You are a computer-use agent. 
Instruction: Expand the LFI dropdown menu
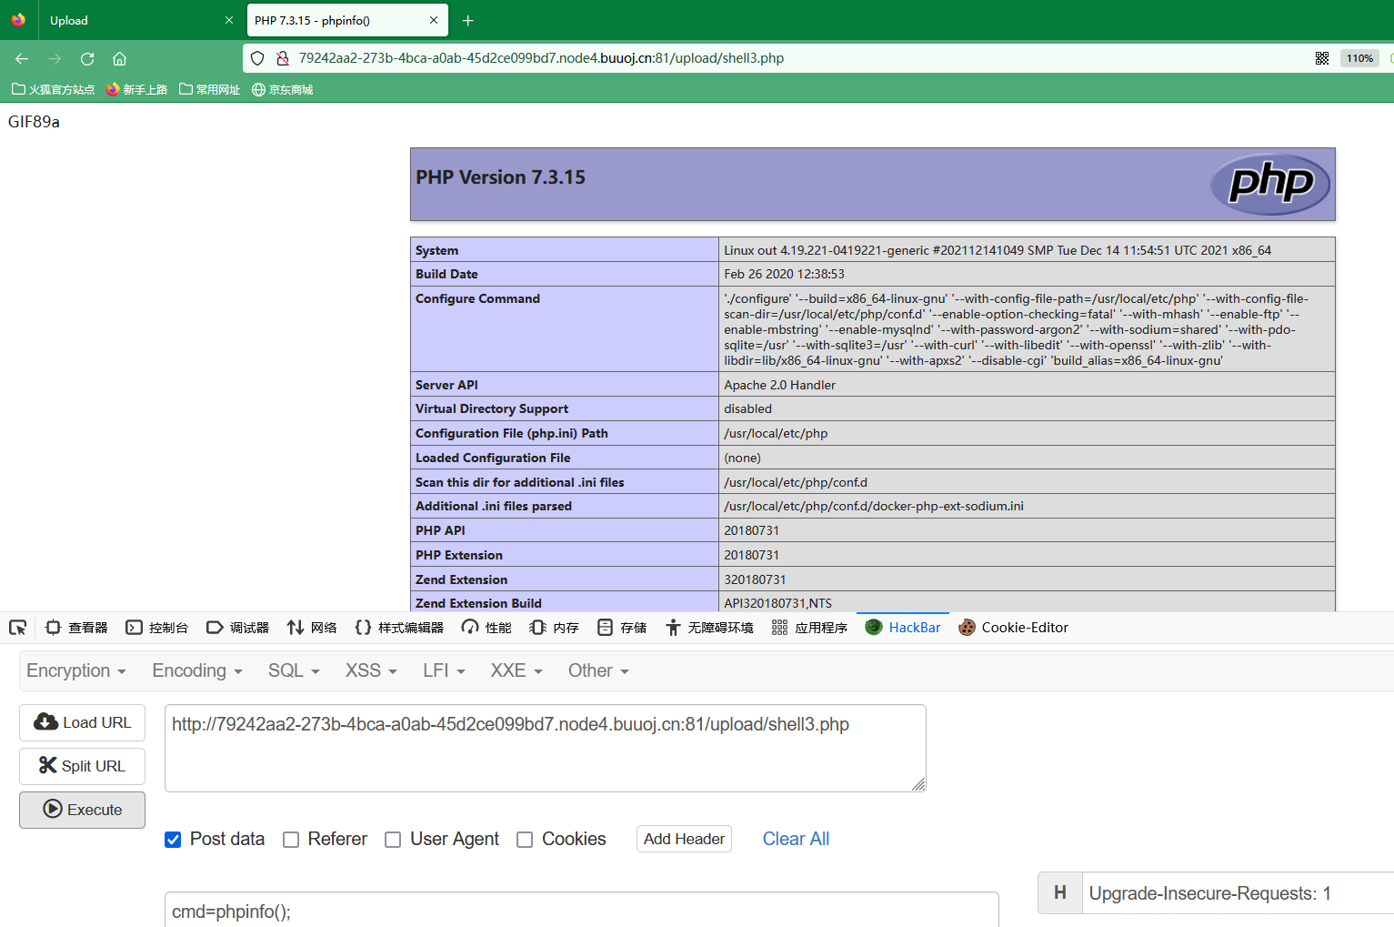point(444,670)
